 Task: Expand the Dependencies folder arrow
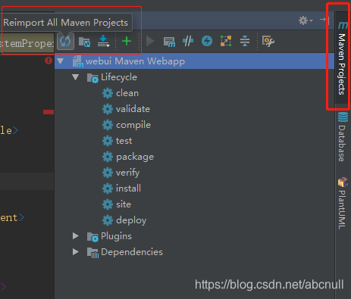point(75,252)
